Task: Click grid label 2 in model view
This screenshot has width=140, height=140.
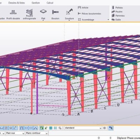Action: tap(109, 78)
